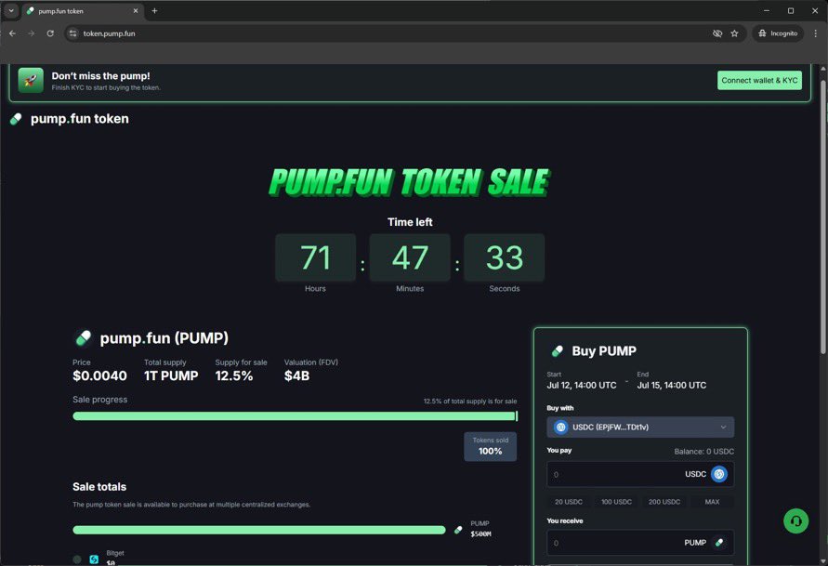828x566 pixels.
Task: Click the pill logo beside pump.fun token header
Action: click(16, 119)
